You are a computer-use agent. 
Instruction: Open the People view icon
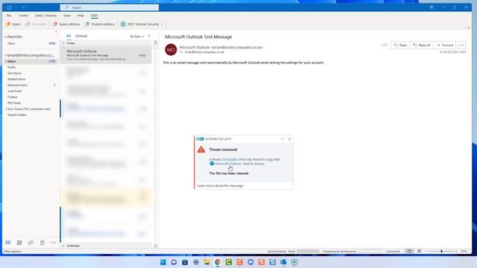click(31, 243)
